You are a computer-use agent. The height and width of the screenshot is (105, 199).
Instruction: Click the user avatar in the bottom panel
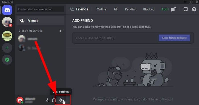20,100
